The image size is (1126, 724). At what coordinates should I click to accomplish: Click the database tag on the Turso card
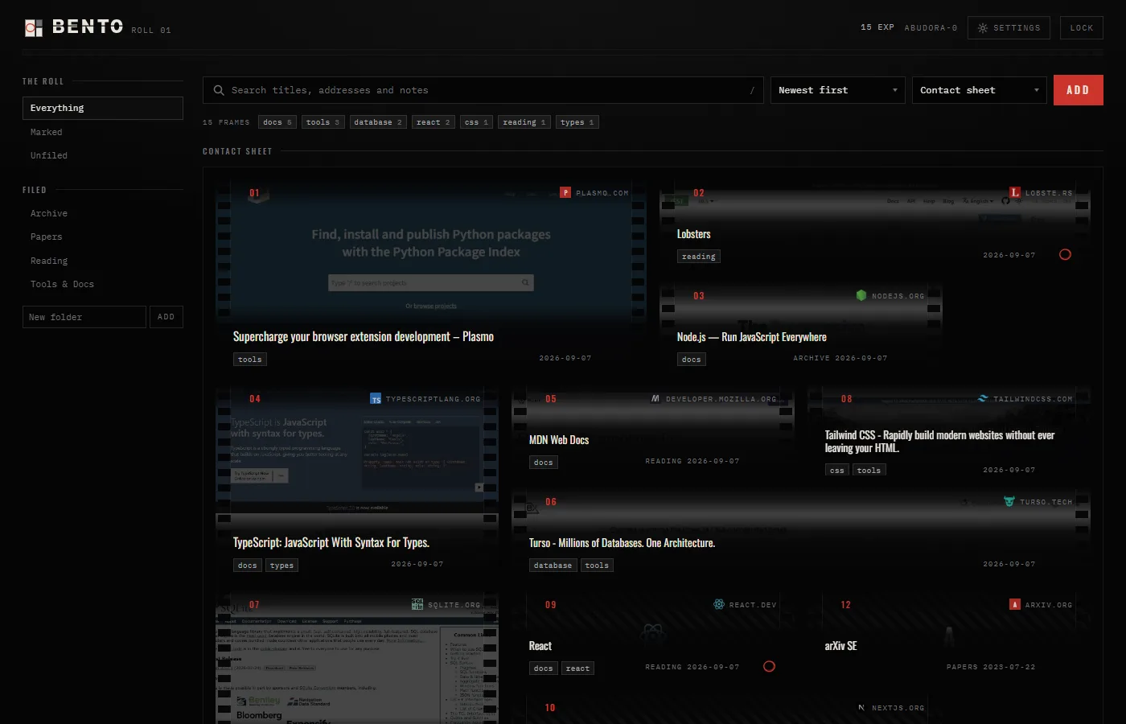(553, 566)
